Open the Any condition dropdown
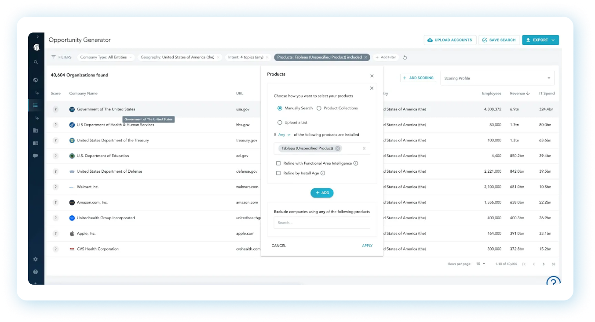This screenshot has width=595, height=322. tap(284, 135)
